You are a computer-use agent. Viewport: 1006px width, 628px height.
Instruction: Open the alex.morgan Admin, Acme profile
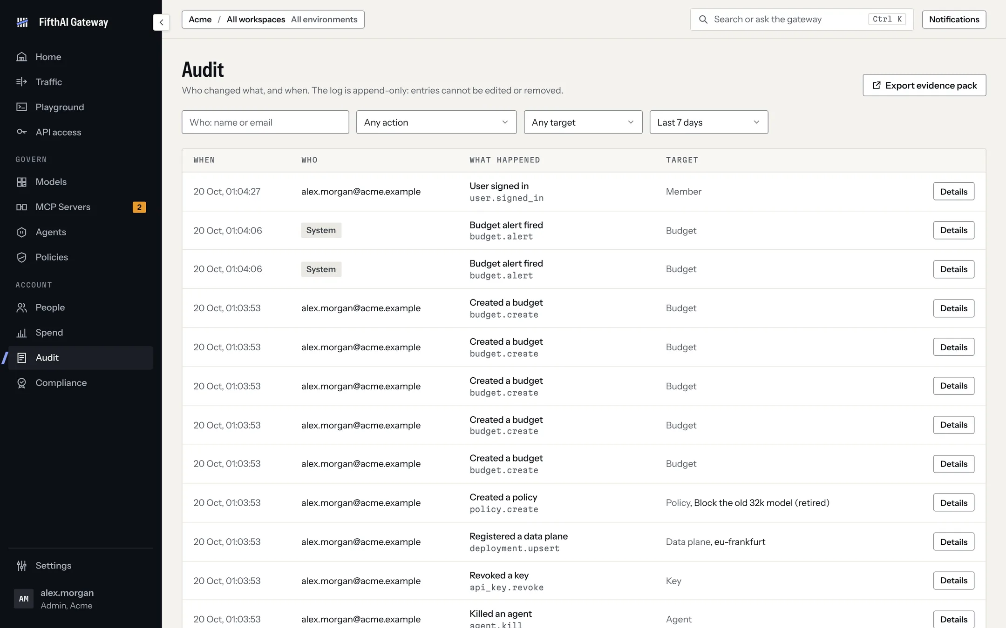pyautogui.click(x=81, y=599)
